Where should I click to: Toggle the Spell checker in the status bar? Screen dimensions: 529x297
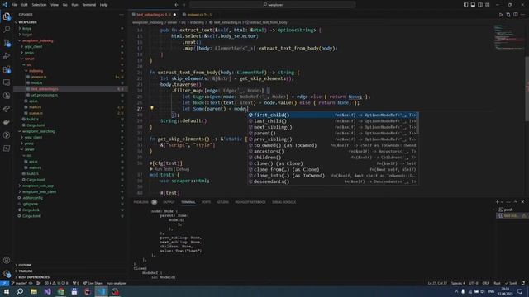511,283
